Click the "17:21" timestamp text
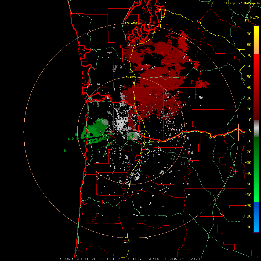261x261 pixels. (194, 259)
